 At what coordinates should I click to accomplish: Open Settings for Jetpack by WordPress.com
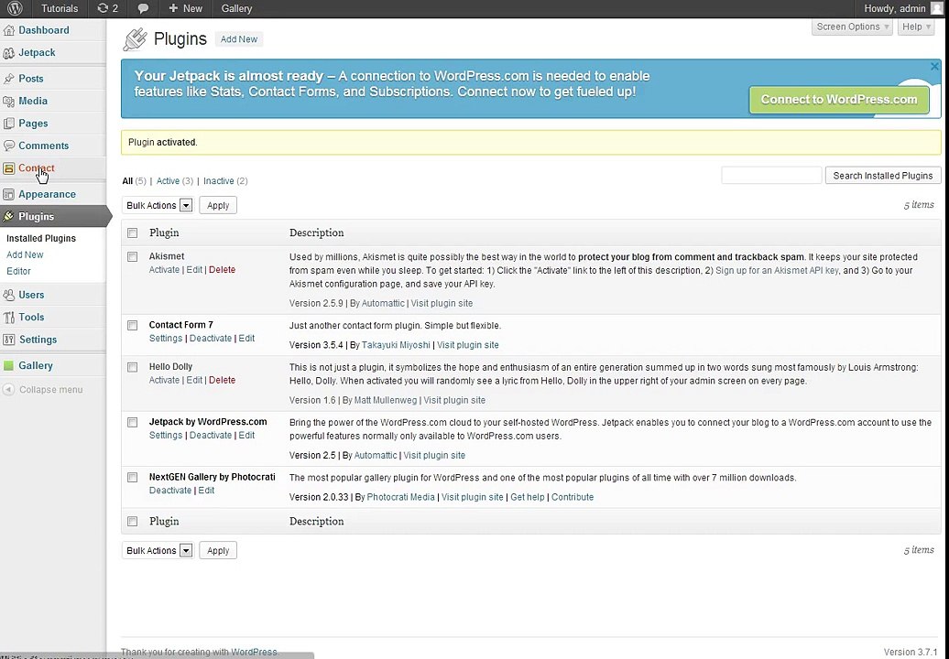click(x=166, y=436)
